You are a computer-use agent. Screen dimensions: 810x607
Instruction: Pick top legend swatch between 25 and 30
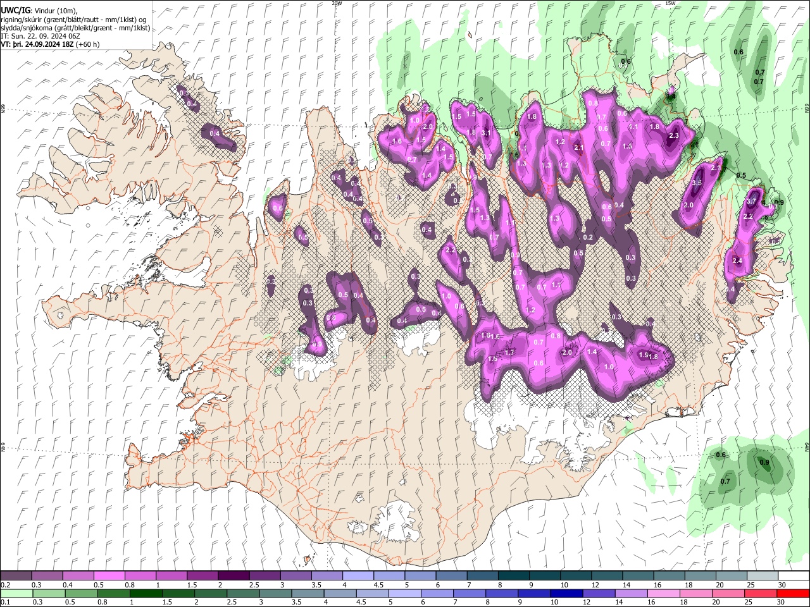[x=763, y=576]
